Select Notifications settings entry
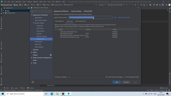171x96 pixels. click(38, 42)
